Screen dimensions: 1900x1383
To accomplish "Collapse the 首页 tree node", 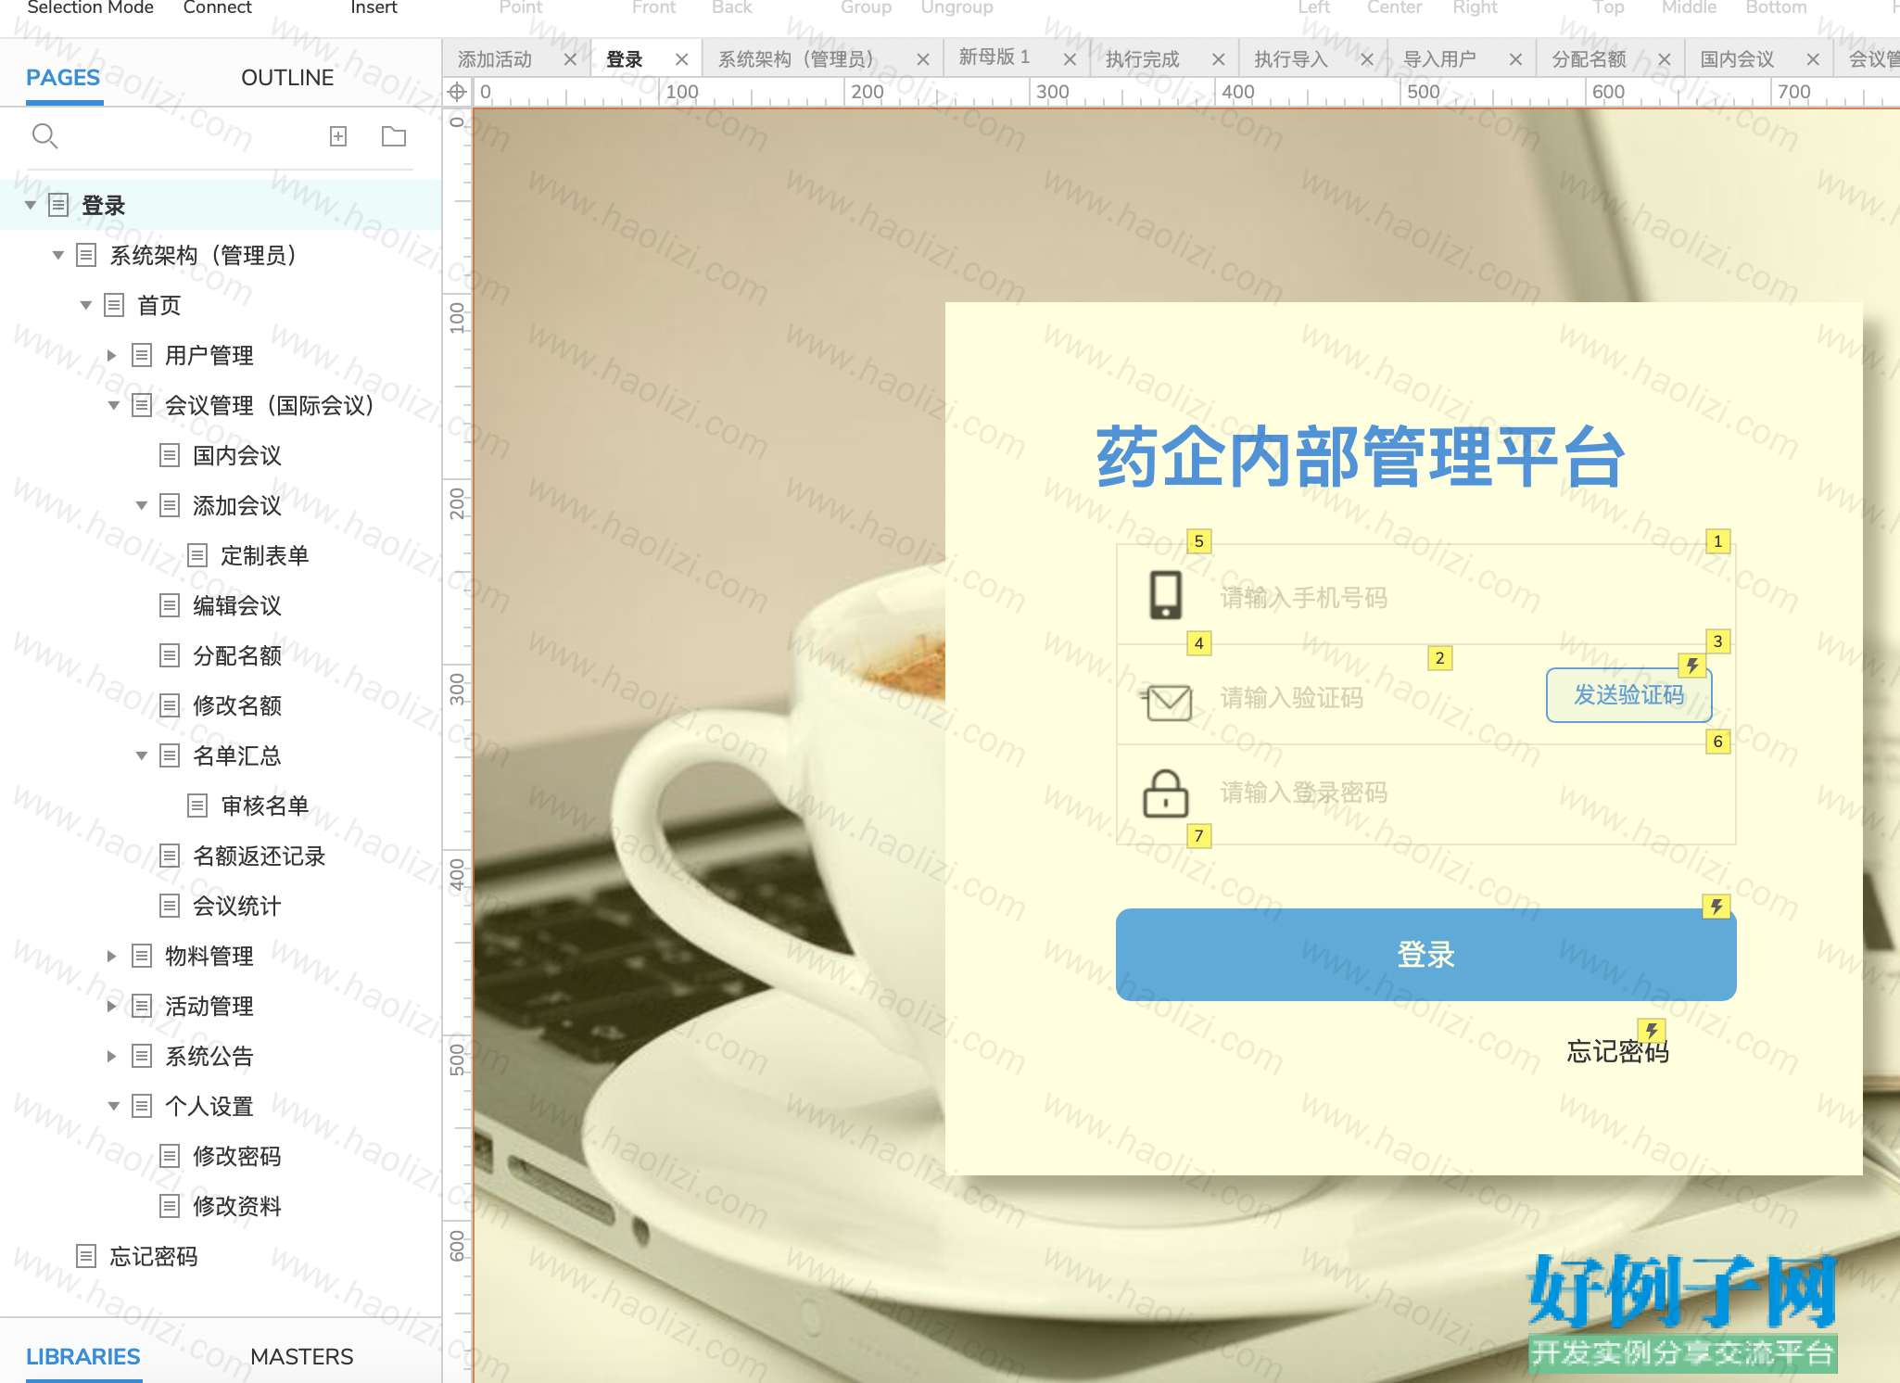I will (86, 305).
